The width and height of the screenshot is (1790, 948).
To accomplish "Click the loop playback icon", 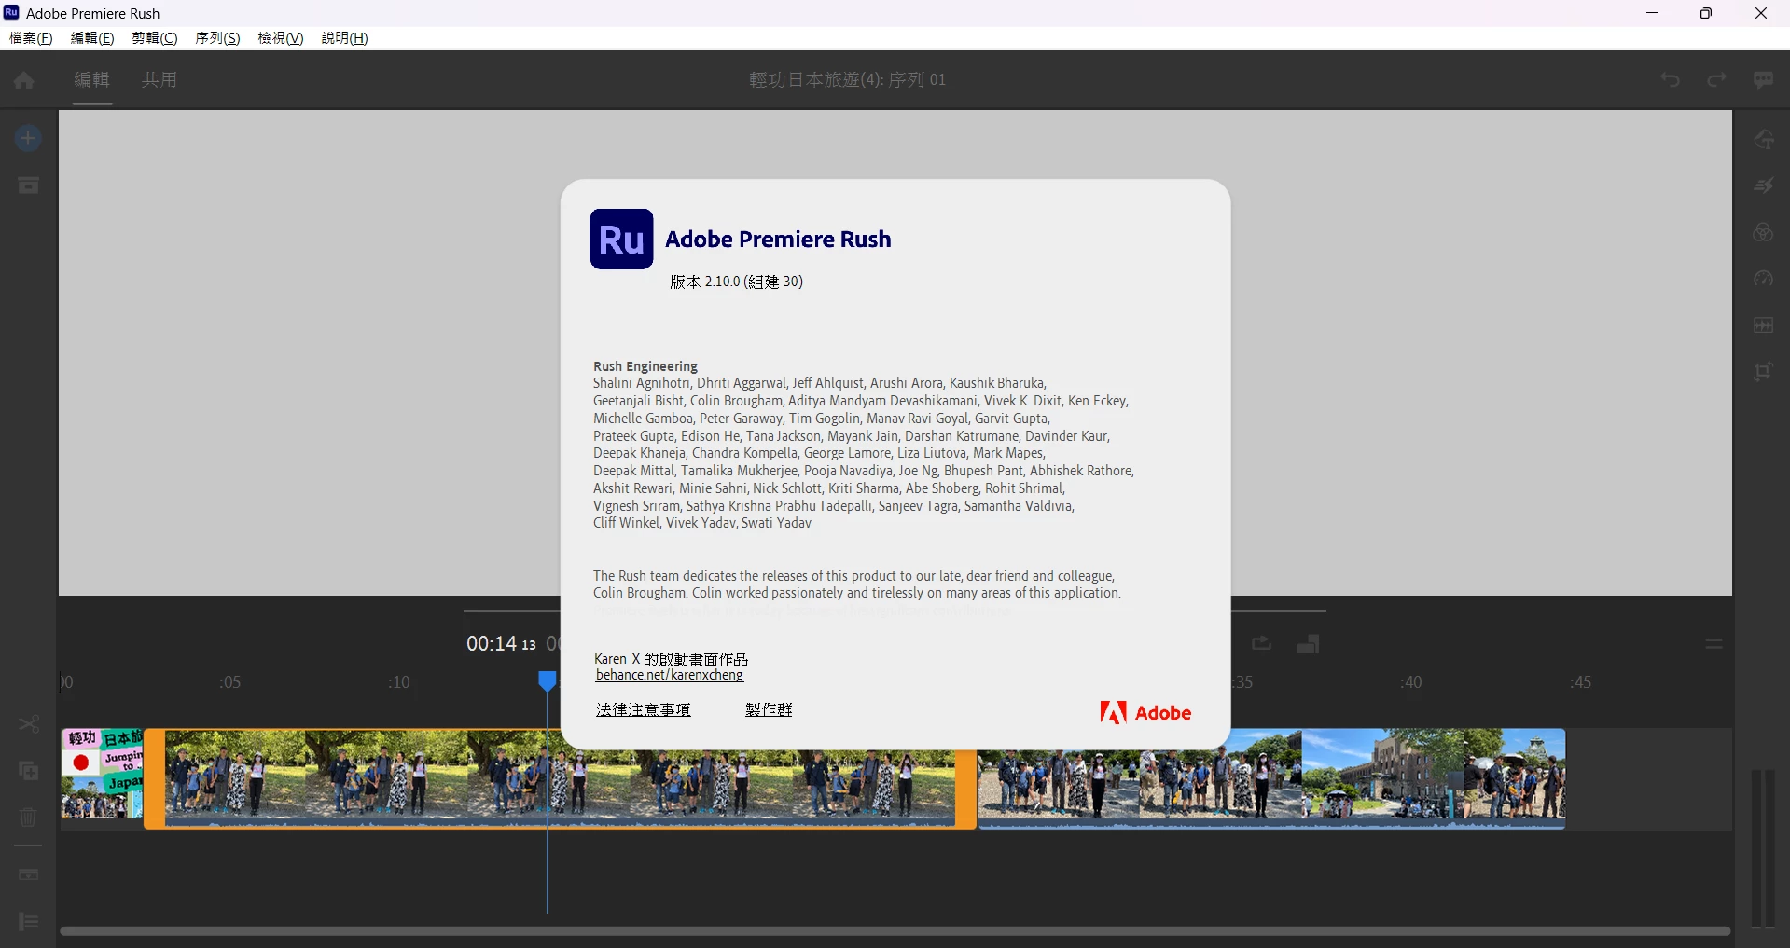I will tap(1262, 643).
